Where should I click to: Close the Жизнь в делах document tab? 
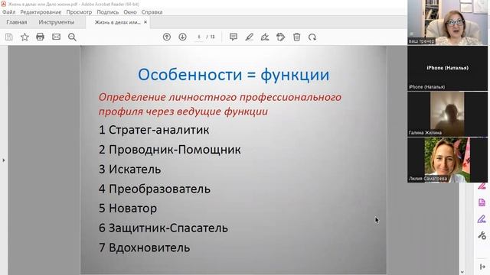(145, 22)
